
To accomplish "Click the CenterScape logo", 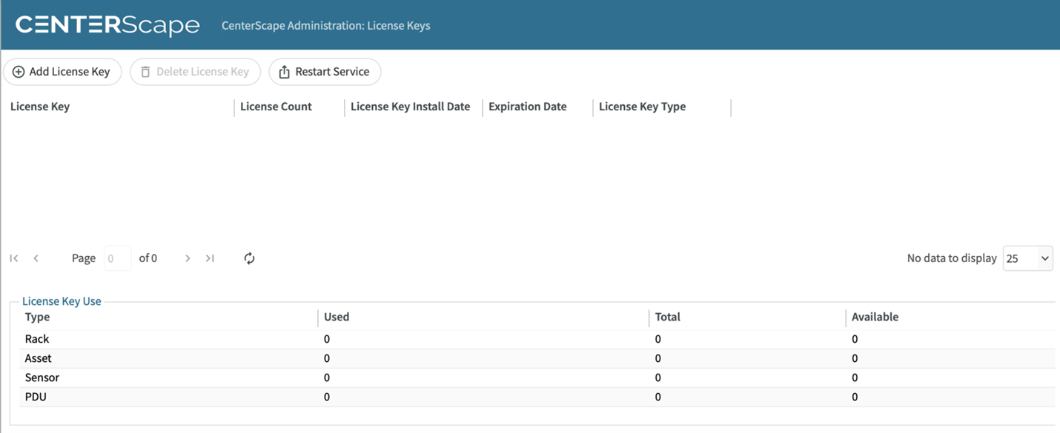I will coord(107,25).
